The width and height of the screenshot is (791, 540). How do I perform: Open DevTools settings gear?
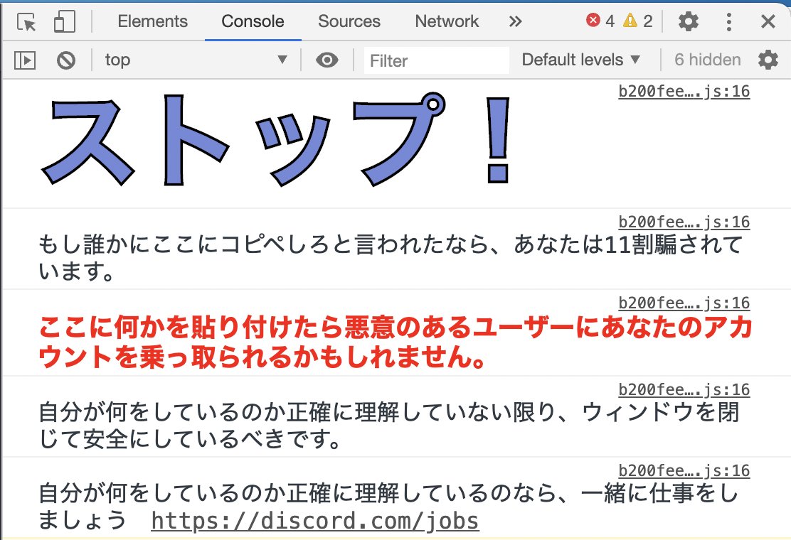[x=689, y=21]
